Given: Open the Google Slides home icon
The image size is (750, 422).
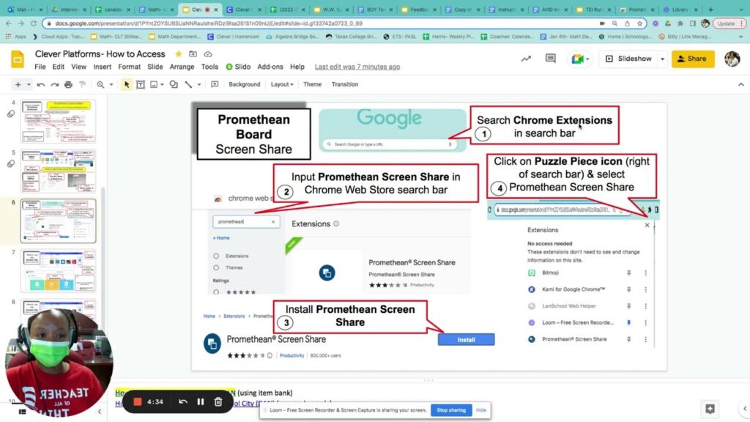Looking at the screenshot, I should 18,60.
